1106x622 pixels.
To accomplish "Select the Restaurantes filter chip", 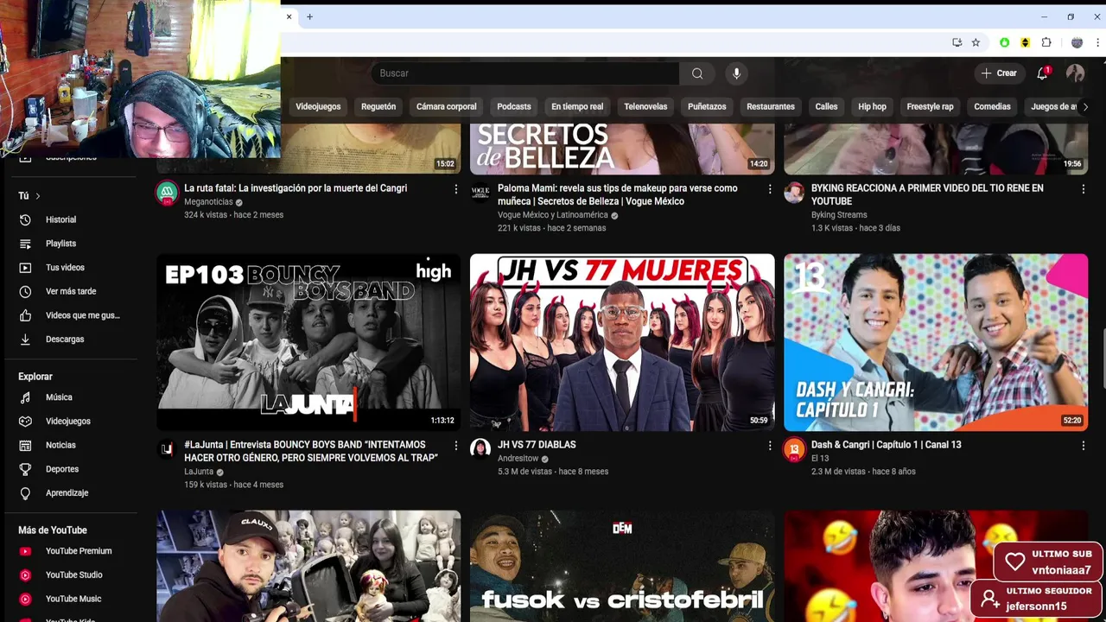I will pyautogui.click(x=771, y=106).
